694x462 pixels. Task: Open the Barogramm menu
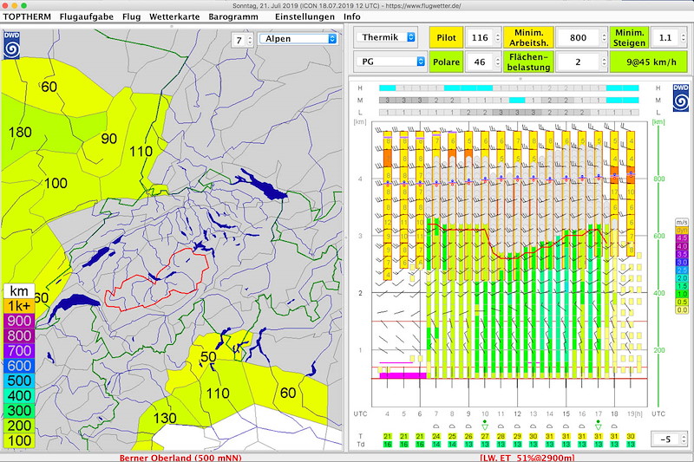[233, 16]
